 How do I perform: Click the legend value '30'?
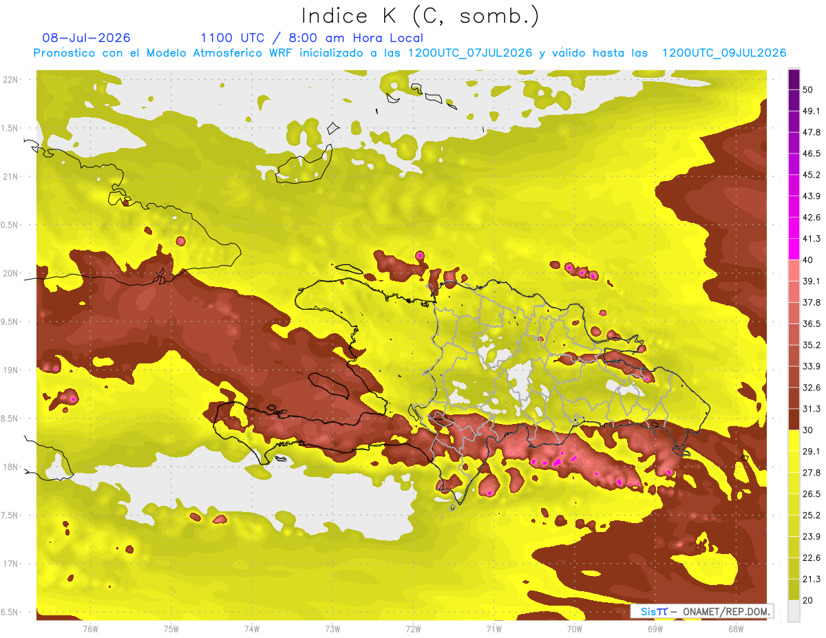click(808, 430)
